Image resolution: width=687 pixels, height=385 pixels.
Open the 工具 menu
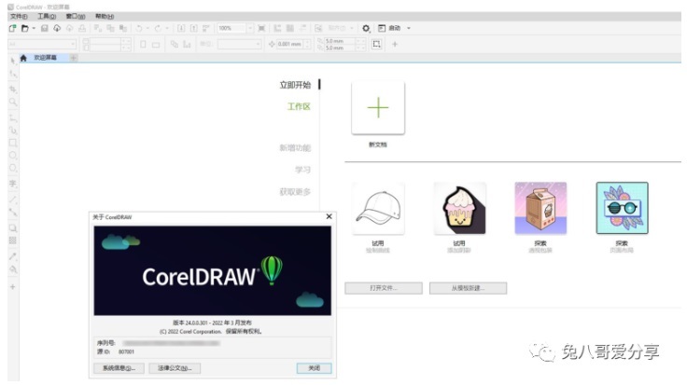[x=47, y=16]
